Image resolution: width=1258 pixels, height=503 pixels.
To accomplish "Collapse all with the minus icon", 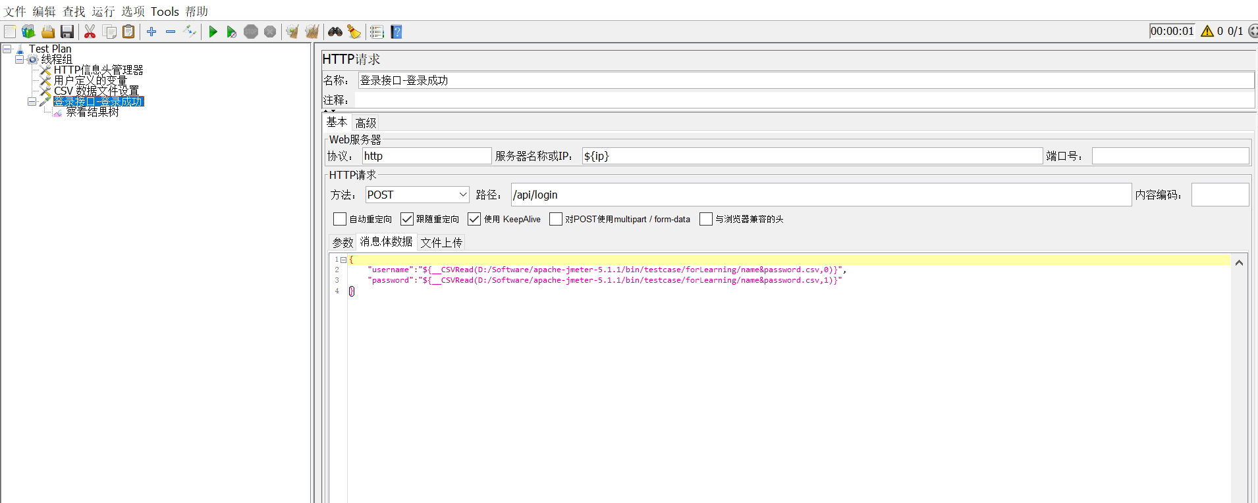I will coord(171,32).
